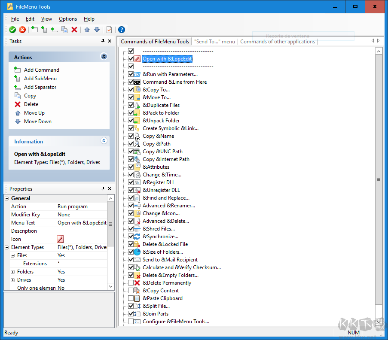Click the Add Separator toolbar icon
Image resolution: width=388 pixels, height=340 pixels.
(x=54, y=30)
